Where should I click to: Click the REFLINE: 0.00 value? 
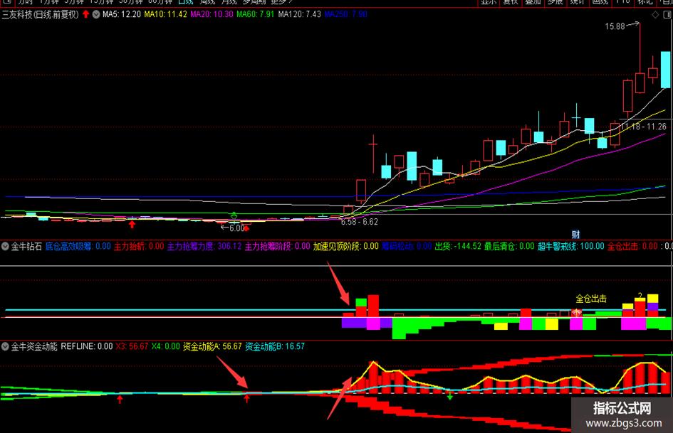coord(87,346)
